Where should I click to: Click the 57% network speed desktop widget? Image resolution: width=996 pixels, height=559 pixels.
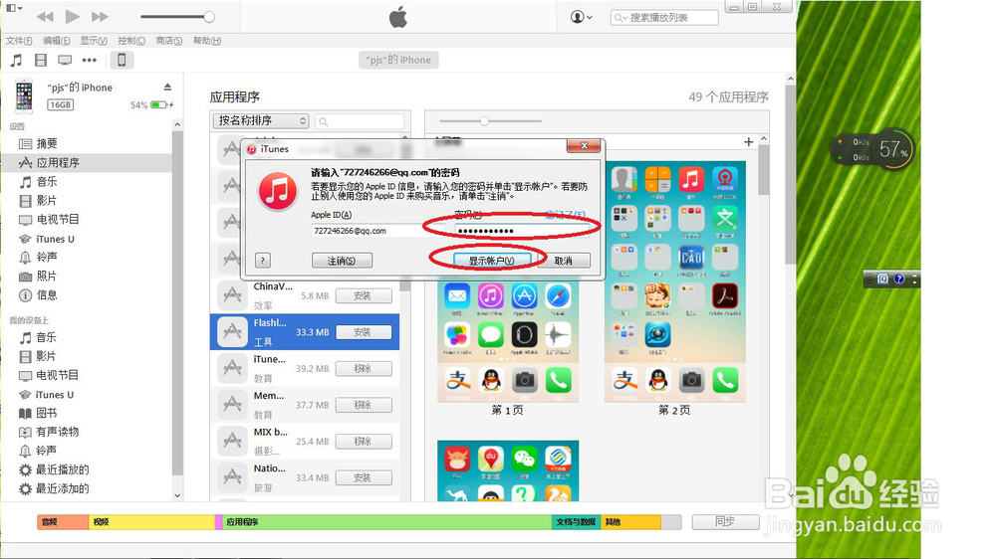893,150
